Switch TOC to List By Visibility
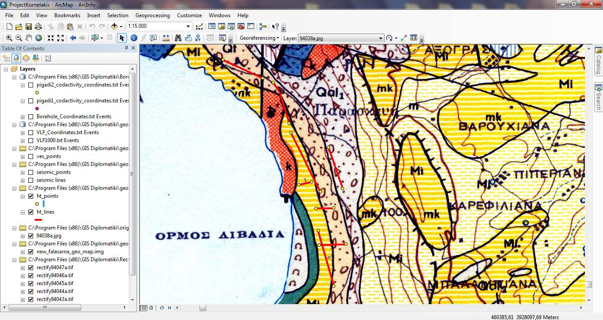Screen dimensions: 603x320 pos(26,58)
